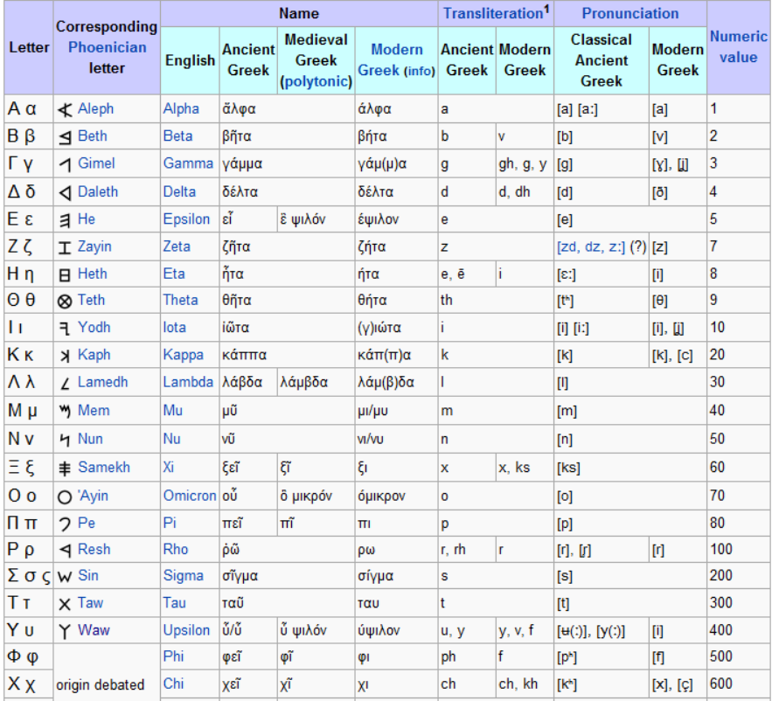Screen dimensions: 772x701
Task: Click the Omicron 'ὂ μικρόν' cell
Action: pyautogui.click(x=316, y=496)
